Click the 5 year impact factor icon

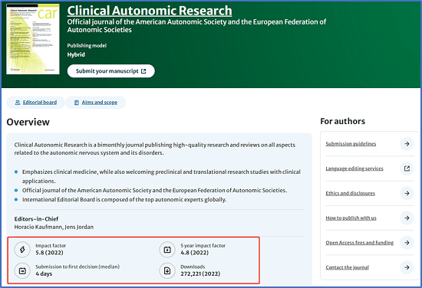coord(167,250)
